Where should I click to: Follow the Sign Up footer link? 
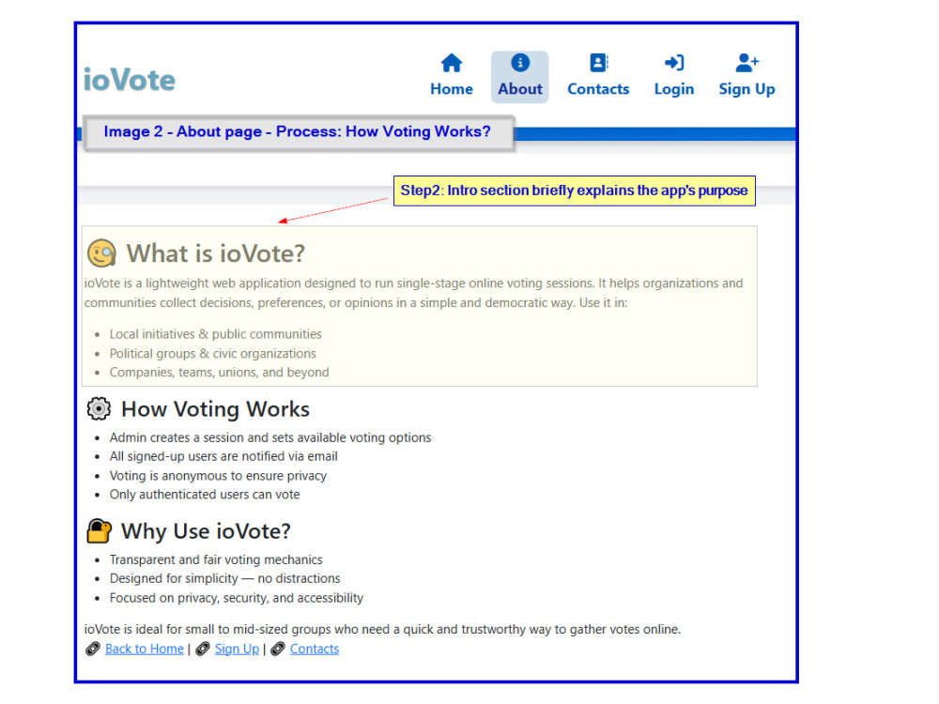tap(237, 649)
